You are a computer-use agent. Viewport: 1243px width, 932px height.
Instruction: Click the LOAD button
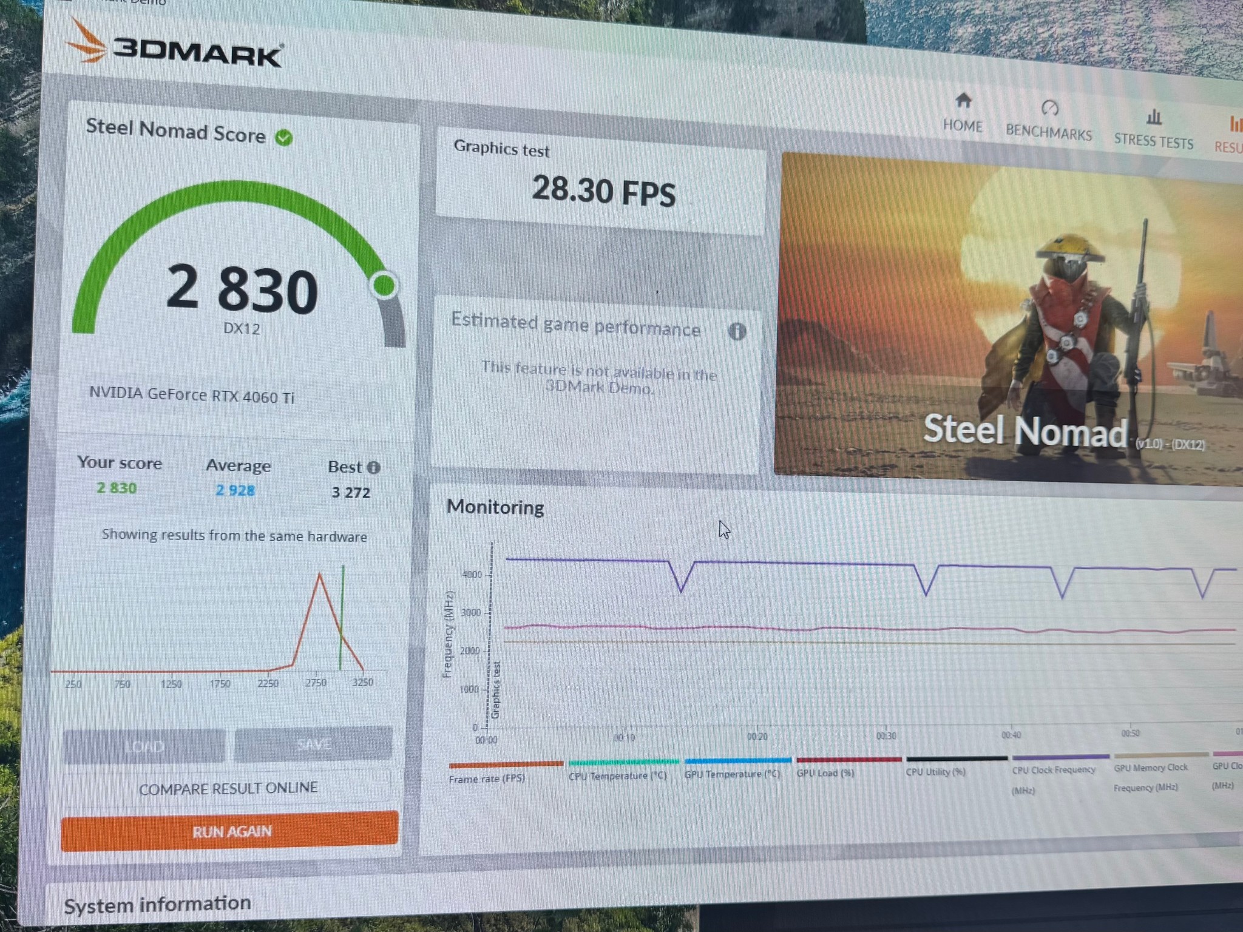144,746
